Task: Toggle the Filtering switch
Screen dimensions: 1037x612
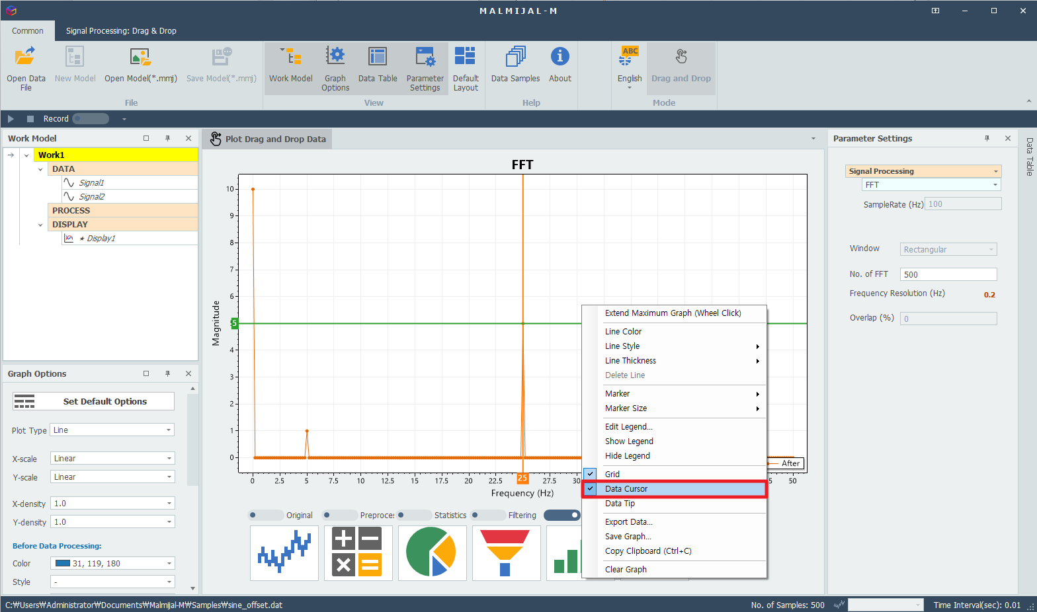Action: click(488, 515)
